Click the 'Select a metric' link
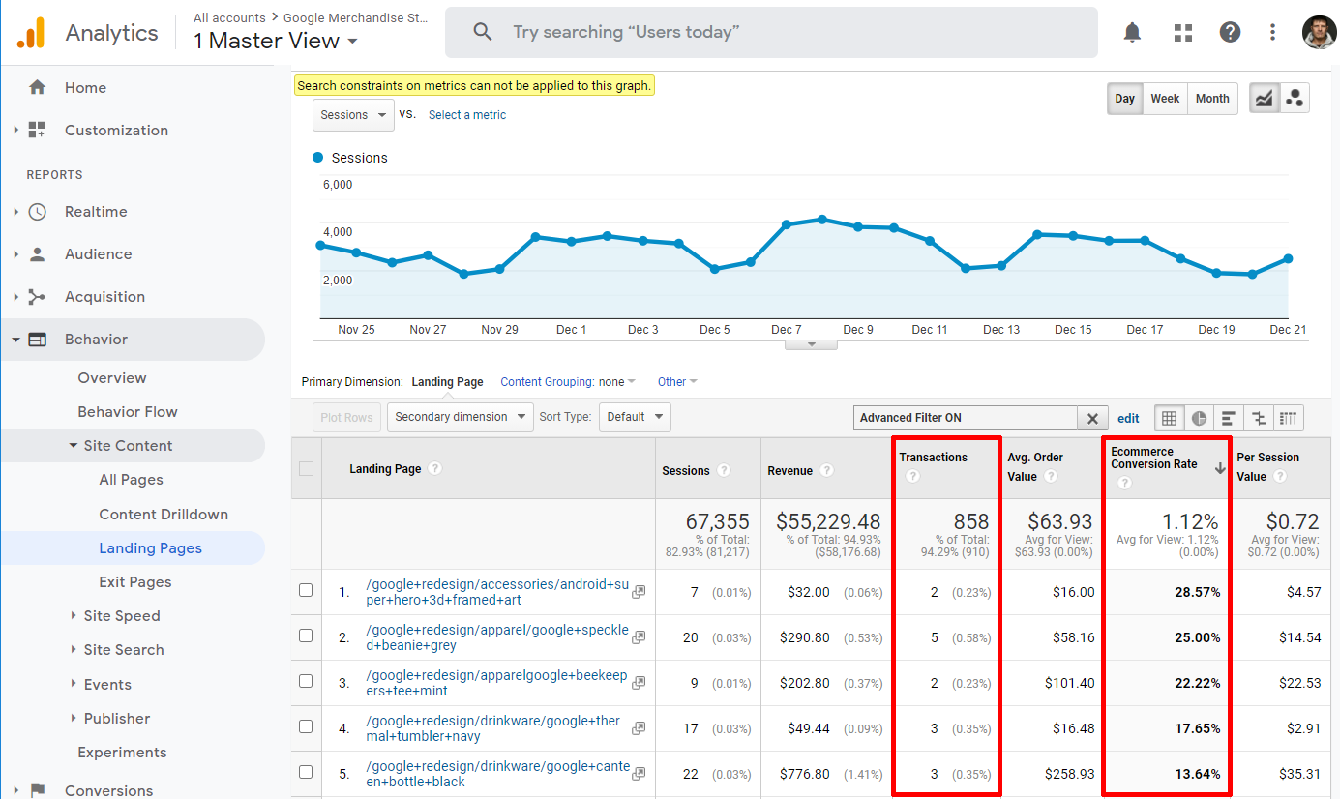Image resolution: width=1340 pixels, height=799 pixels. coord(467,115)
